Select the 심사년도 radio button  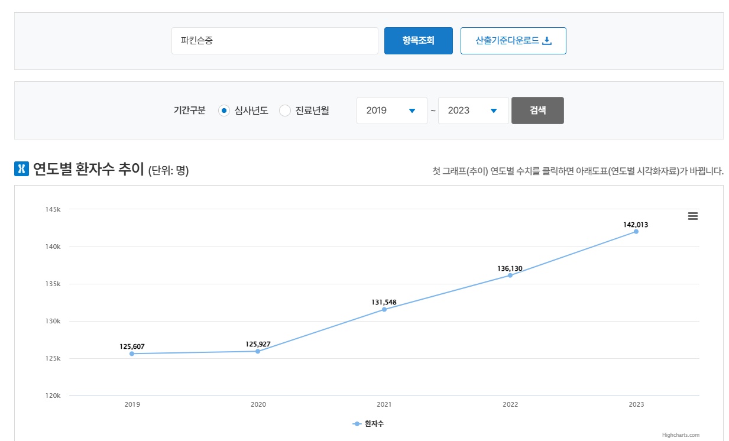coord(223,111)
